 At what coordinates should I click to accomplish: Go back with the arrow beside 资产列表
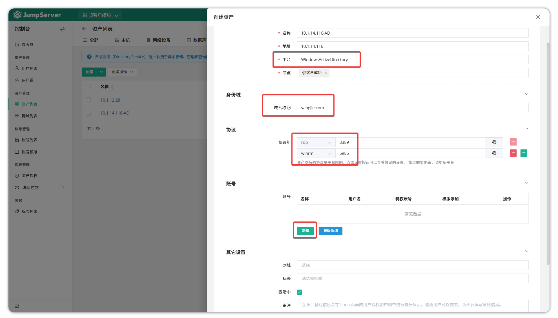point(84,29)
